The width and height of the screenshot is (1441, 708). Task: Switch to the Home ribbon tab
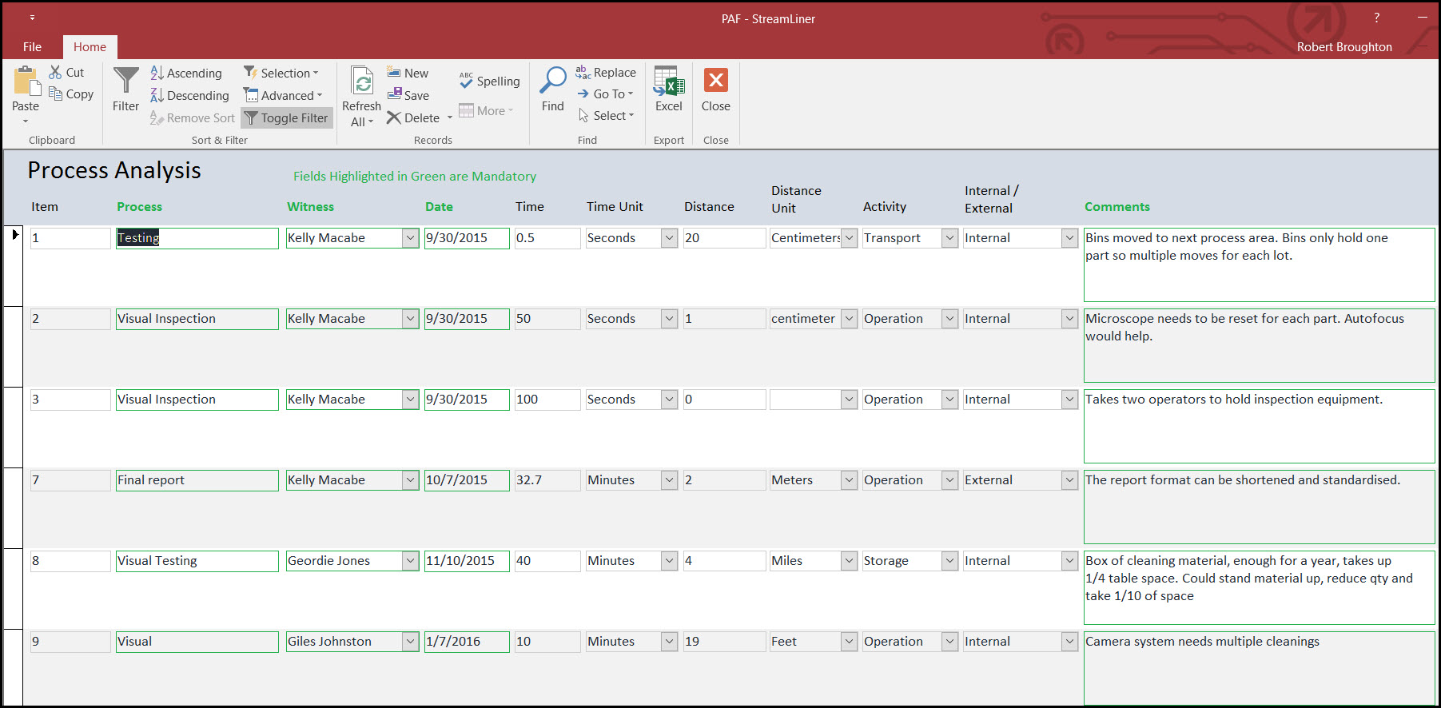pos(90,47)
